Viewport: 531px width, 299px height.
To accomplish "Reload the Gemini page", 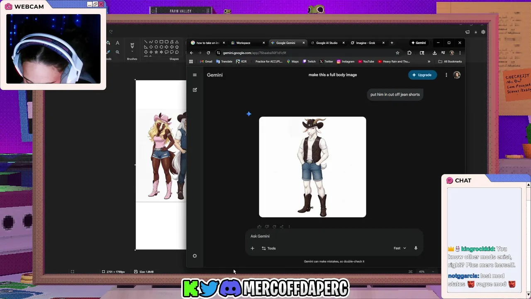I will point(208,53).
